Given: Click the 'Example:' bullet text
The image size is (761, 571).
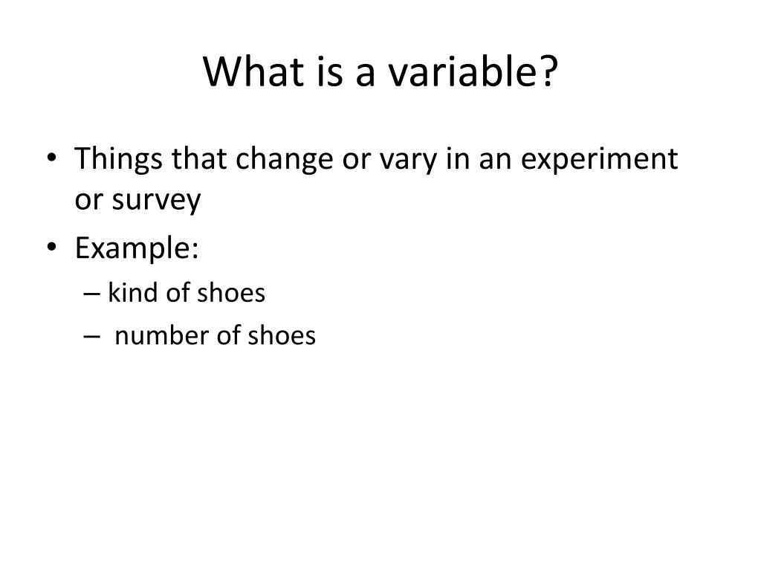Looking at the screenshot, I should pyautogui.click(x=137, y=248).
